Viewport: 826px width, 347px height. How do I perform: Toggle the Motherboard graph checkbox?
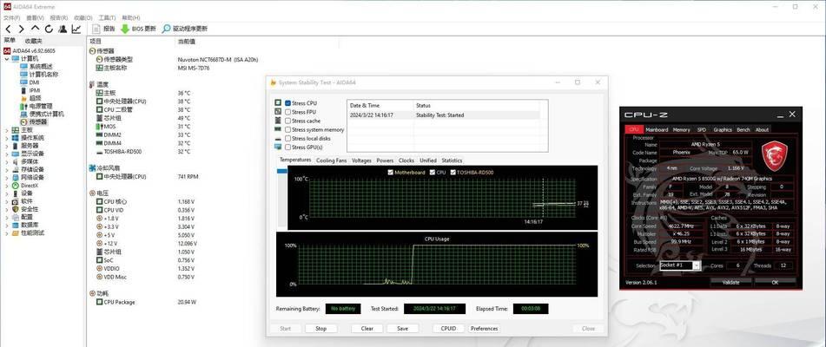pos(390,173)
